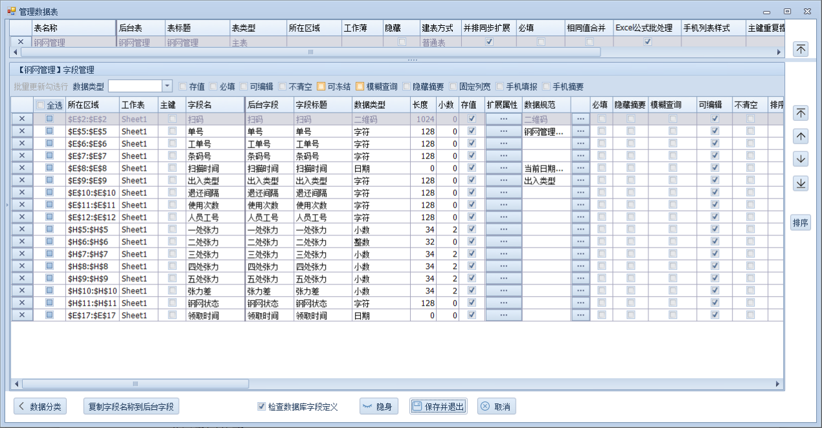Open extended properties for the 扫描时间 row
822x428 pixels.
pyautogui.click(x=504, y=168)
